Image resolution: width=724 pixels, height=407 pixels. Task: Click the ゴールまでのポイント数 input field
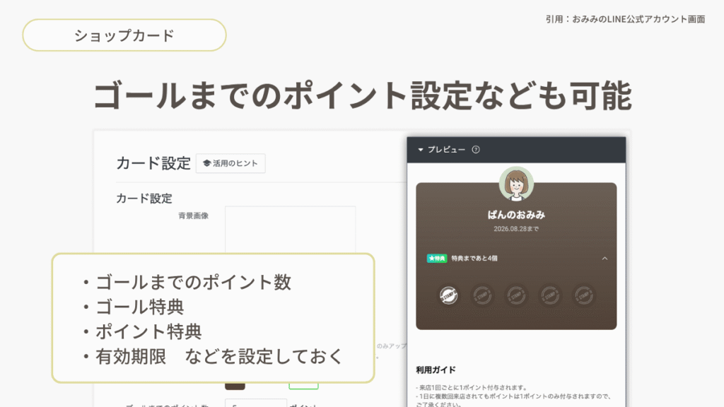tap(256, 403)
